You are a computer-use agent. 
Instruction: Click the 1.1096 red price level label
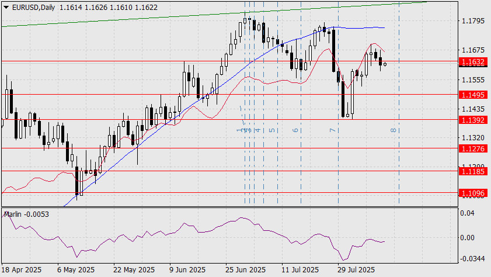[x=473, y=193]
